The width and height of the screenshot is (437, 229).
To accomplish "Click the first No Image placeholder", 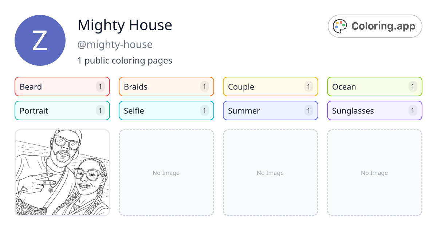I will tap(166, 173).
